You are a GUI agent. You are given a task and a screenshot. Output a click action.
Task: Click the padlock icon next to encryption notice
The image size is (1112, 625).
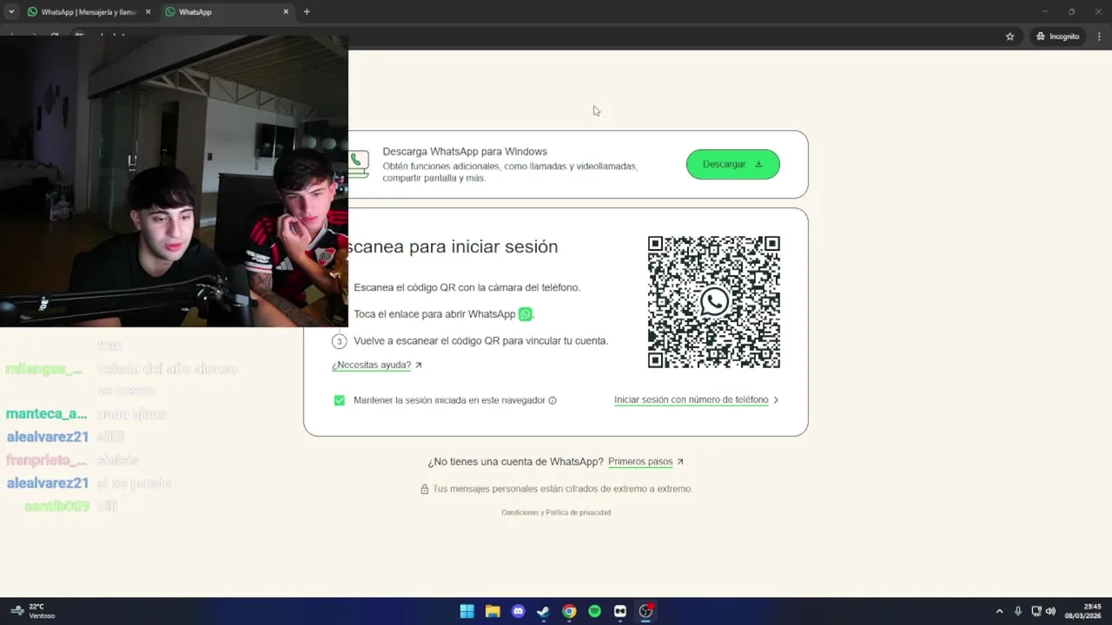(x=424, y=489)
